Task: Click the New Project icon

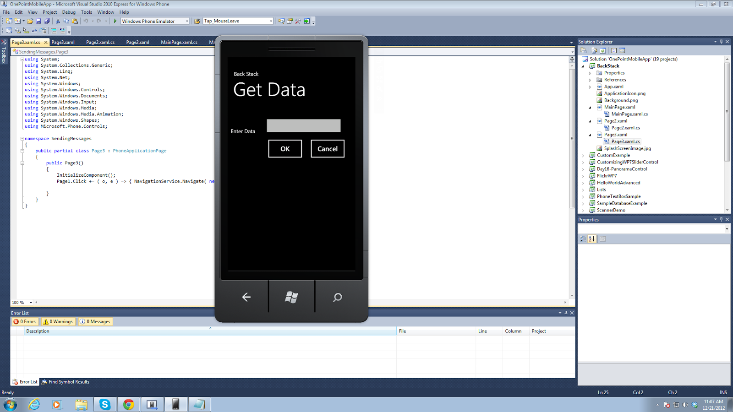Action: [x=9, y=21]
